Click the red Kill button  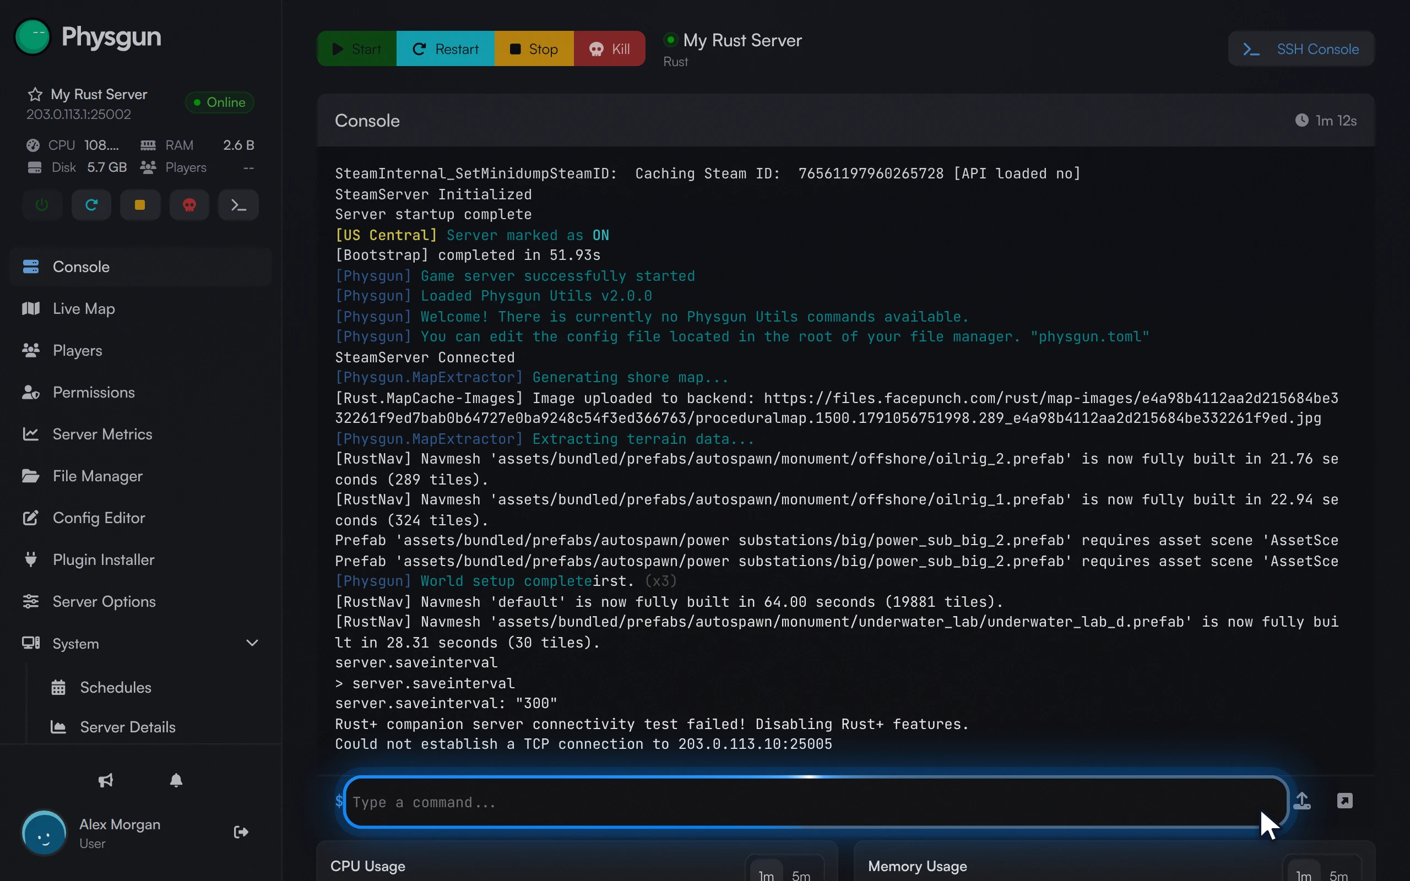click(x=610, y=49)
